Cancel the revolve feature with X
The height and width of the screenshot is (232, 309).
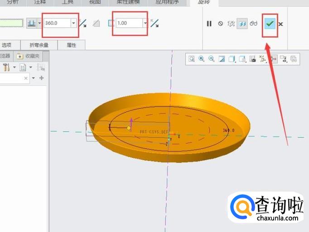[281, 24]
